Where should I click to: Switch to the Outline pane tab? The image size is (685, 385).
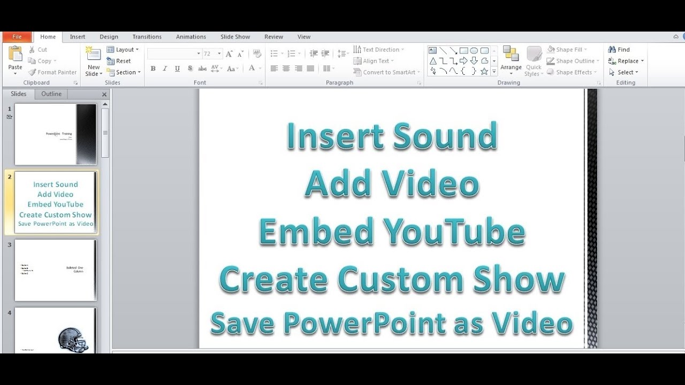(x=51, y=94)
